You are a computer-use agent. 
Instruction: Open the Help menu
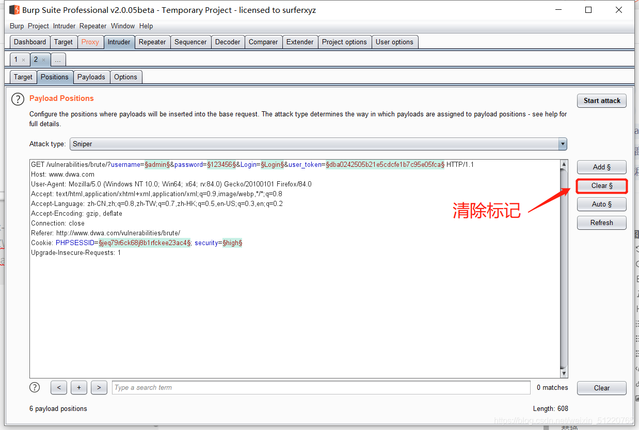146,26
